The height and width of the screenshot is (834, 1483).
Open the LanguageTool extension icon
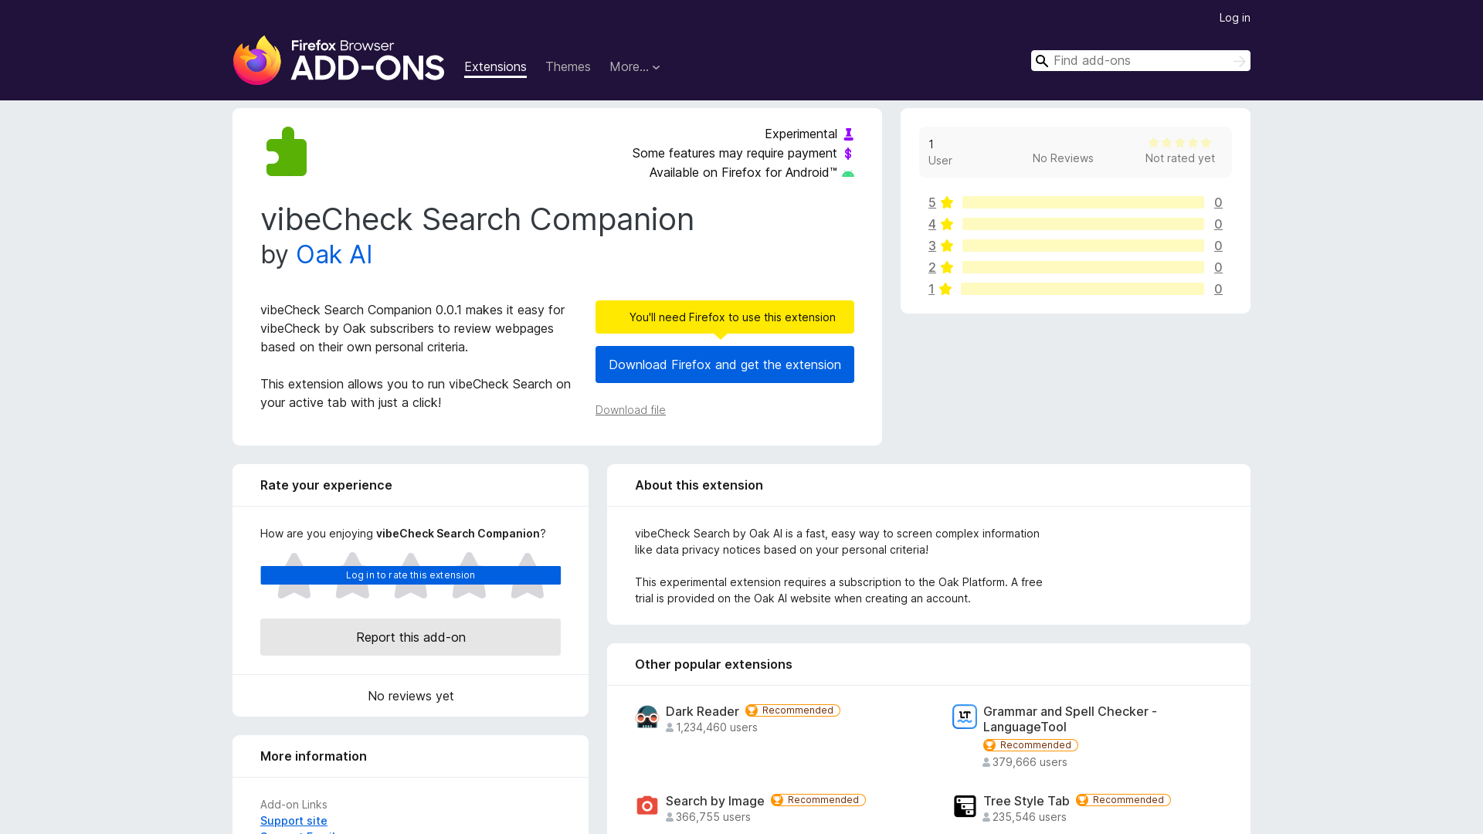(965, 717)
